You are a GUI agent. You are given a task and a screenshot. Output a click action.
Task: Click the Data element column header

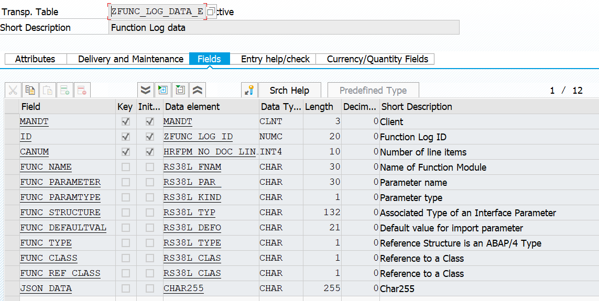coord(211,106)
